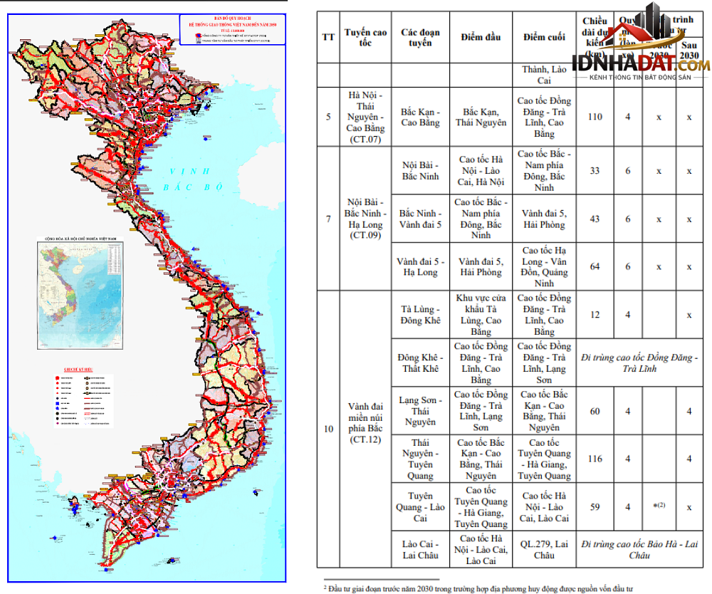Select the 'Bắc Kạn - Cao Bằng' segment cell

[x=421, y=117]
